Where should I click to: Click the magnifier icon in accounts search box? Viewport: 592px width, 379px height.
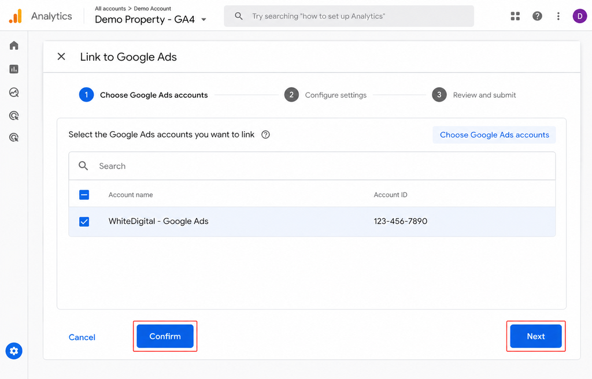click(83, 166)
